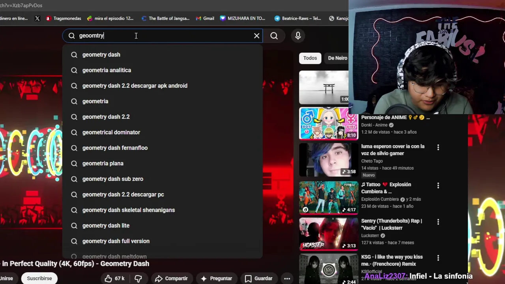
Task: Click the 'Todos' filter chip
Action: (x=310, y=58)
